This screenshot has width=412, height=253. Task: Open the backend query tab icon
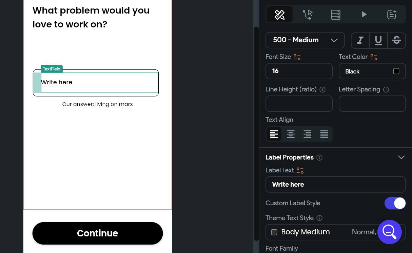pos(336,15)
